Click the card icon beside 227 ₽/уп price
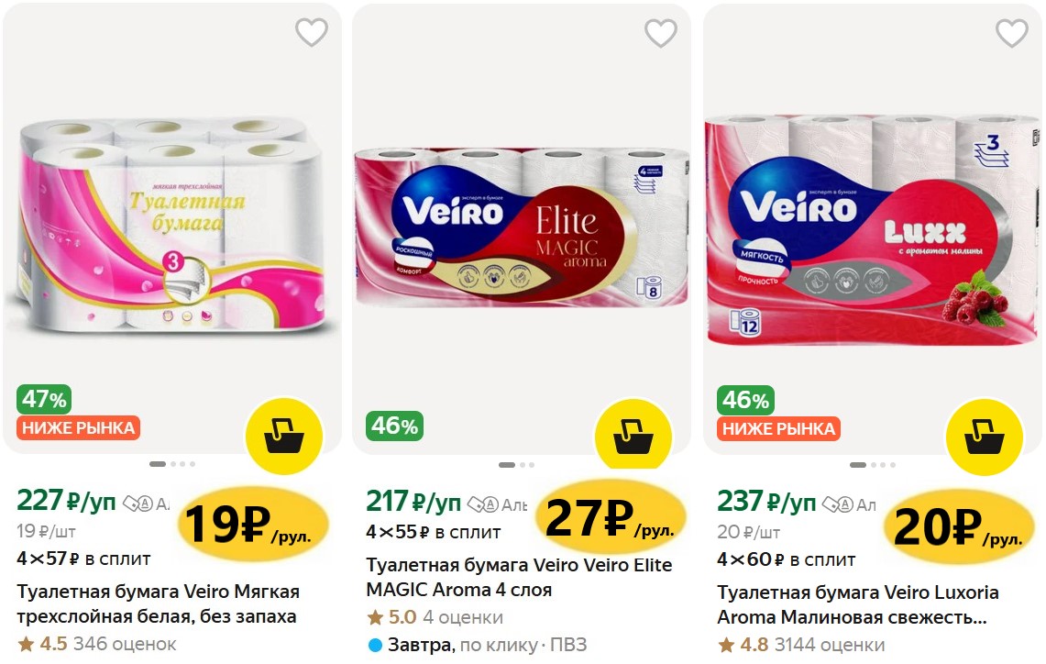The width and height of the screenshot is (1046, 664). pos(138,504)
